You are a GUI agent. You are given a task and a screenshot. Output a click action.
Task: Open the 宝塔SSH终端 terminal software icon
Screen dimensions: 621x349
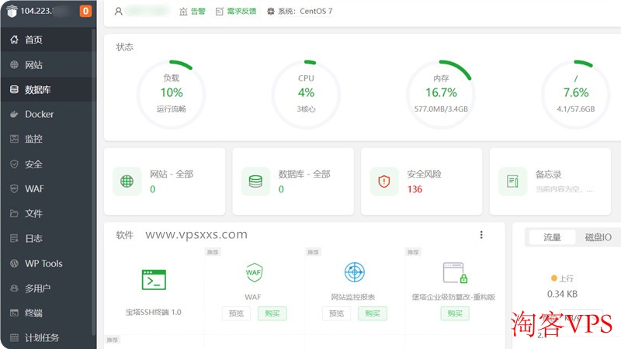tap(154, 280)
